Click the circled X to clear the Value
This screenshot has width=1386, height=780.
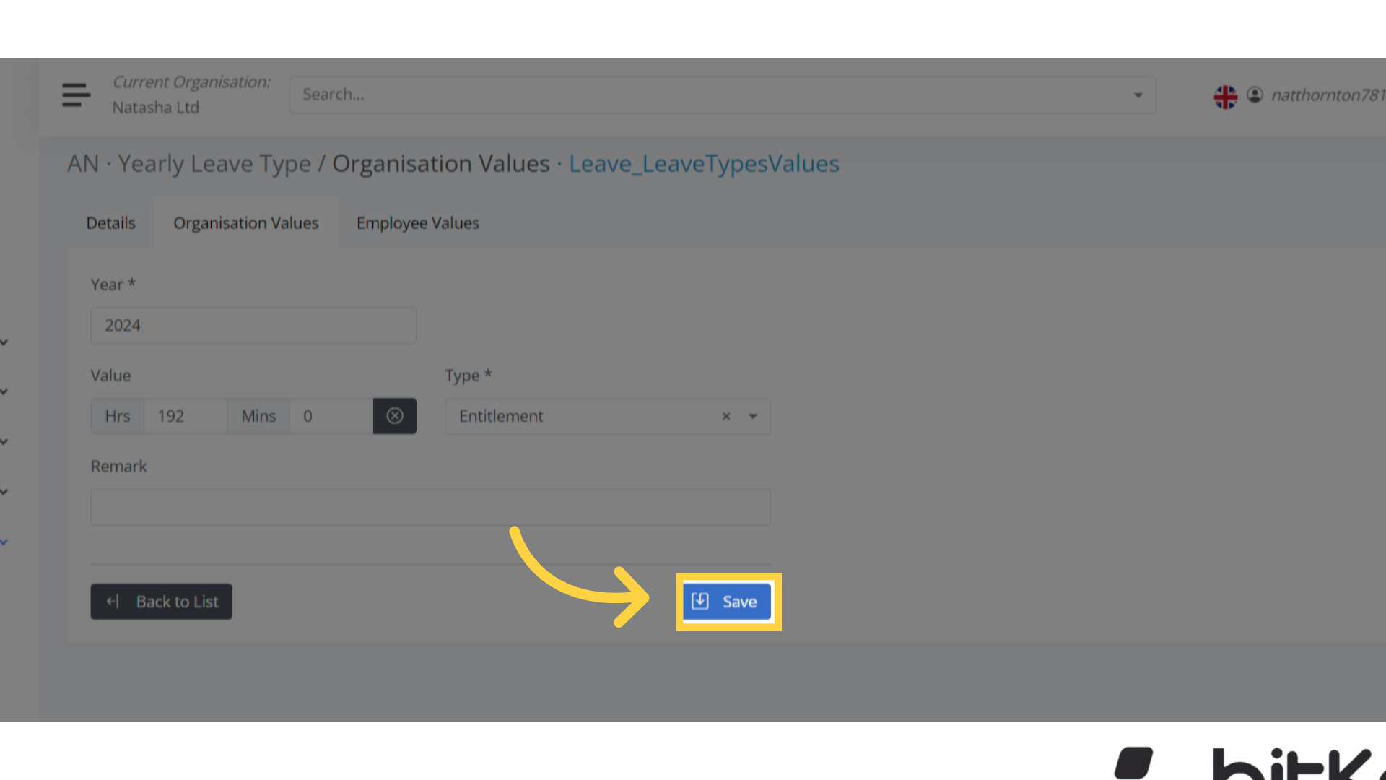(394, 415)
